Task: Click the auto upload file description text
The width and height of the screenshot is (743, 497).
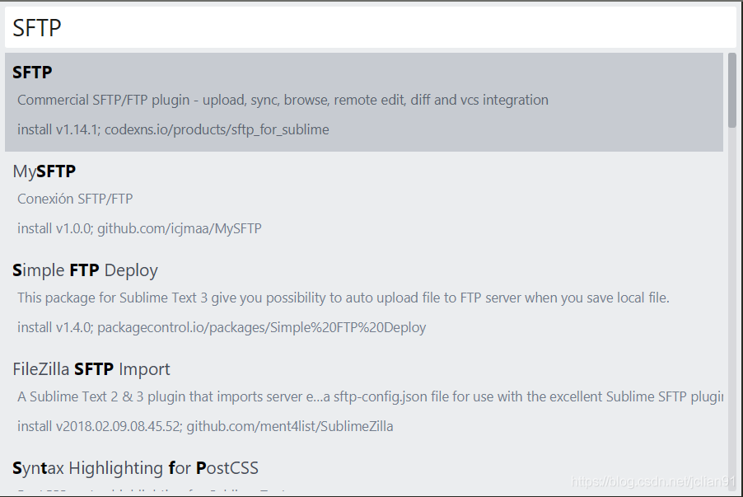Action: (x=343, y=298)
